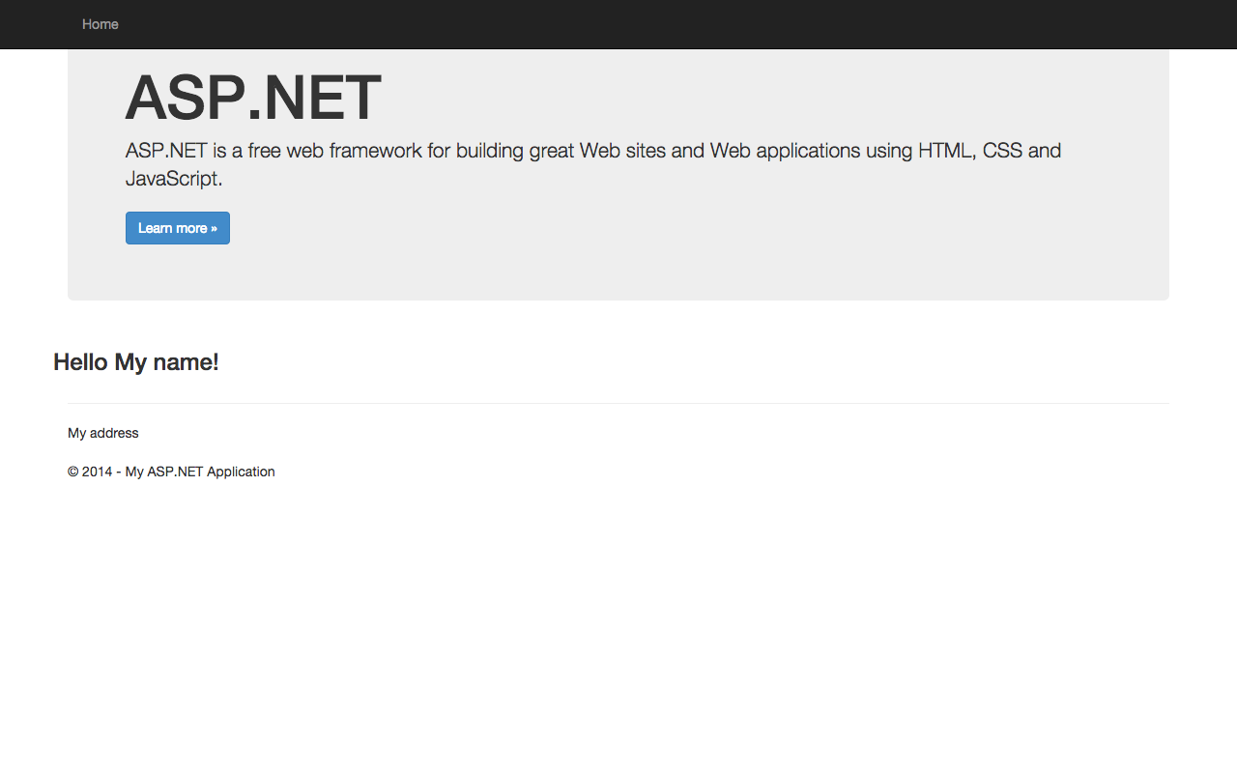This screenshot has width=1237, height=773.
Task: Click the word "JavaScript." in the description
Action: (x=174, y=179)
